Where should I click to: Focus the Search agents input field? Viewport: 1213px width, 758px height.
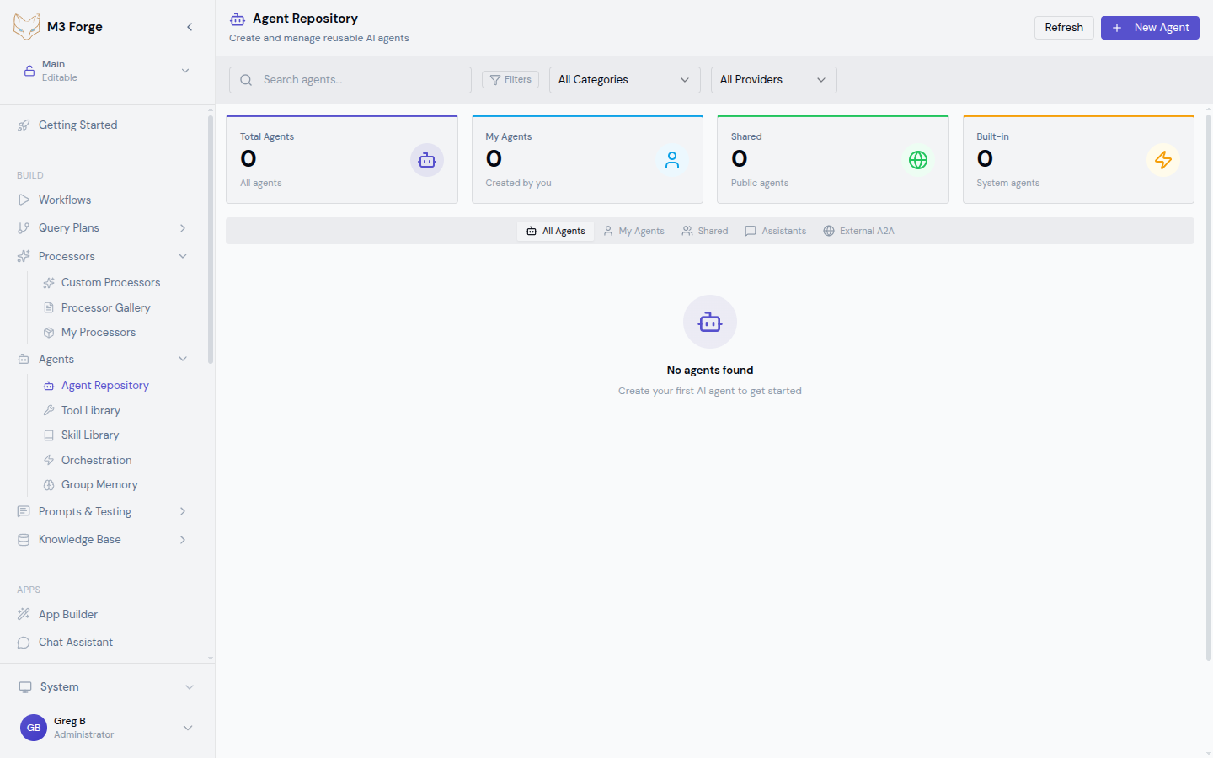point(362,80)
